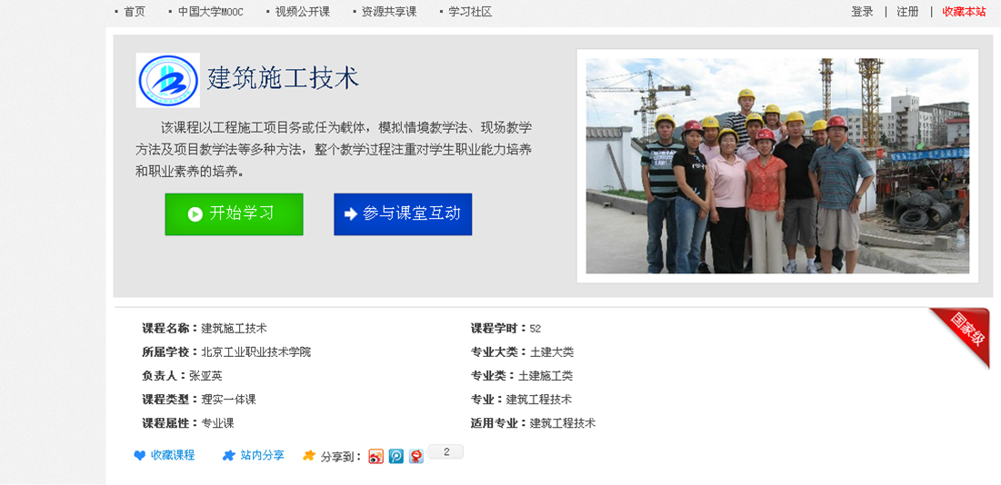
Task: Visit the 学习社区 page
Action: [470, 12]
